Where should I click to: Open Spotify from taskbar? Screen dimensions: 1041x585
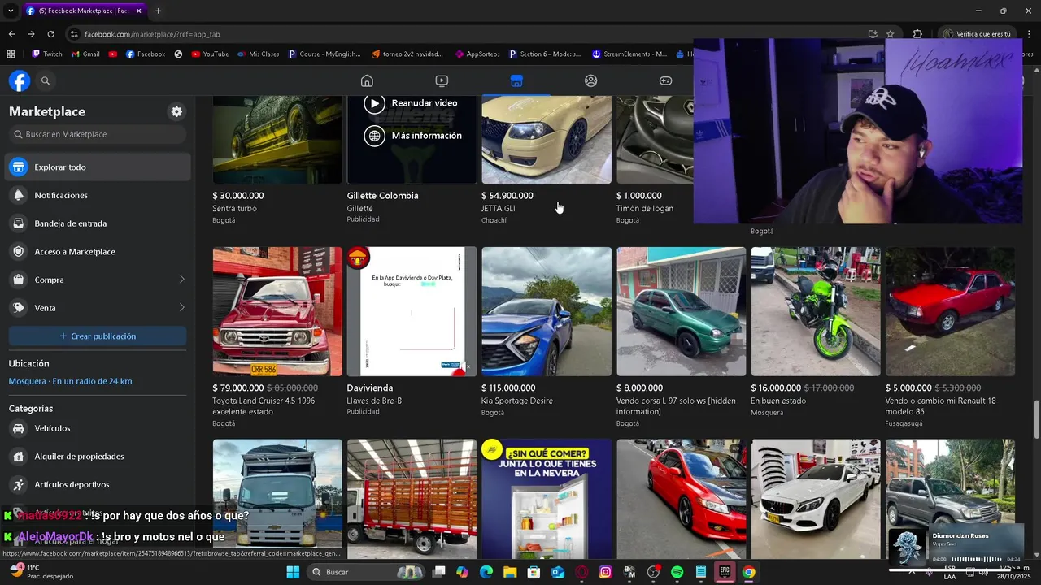[x=677, y=572]
